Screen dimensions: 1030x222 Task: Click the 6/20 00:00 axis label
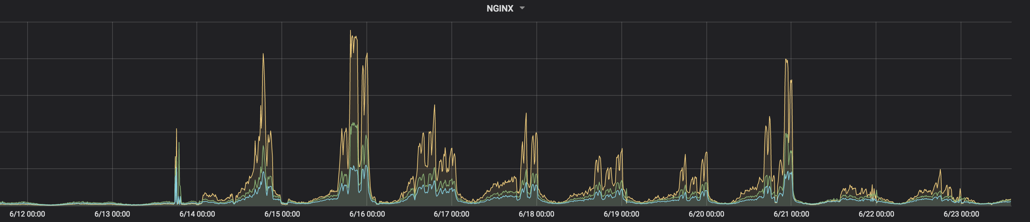point(706,214)
